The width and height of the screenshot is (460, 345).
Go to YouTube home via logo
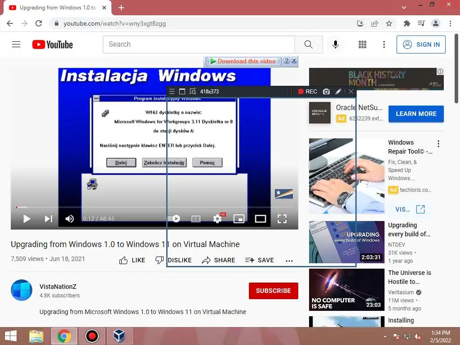pyautogui.click(x=53, y=44)
